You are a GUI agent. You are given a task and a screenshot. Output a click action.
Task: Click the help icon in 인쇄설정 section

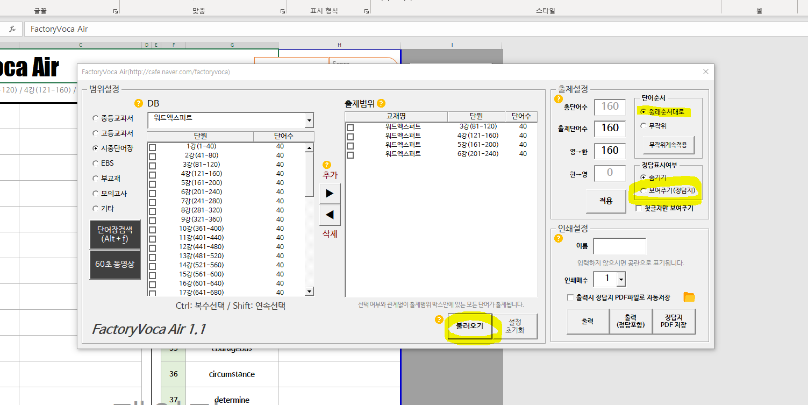point(558,238)
